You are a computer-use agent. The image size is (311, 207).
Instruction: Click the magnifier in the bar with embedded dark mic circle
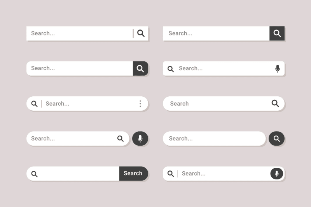(x=171, y=174)
